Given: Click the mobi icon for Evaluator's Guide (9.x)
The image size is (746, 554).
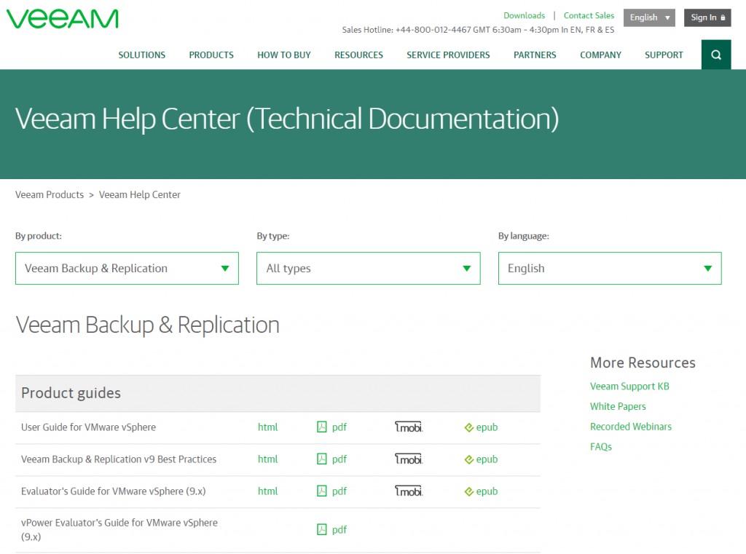Looking at the screenshot, I should pyautogui.click(x=409, y=491).
